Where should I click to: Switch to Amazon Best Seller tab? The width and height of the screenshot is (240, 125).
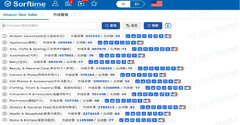tap(20, 15)
